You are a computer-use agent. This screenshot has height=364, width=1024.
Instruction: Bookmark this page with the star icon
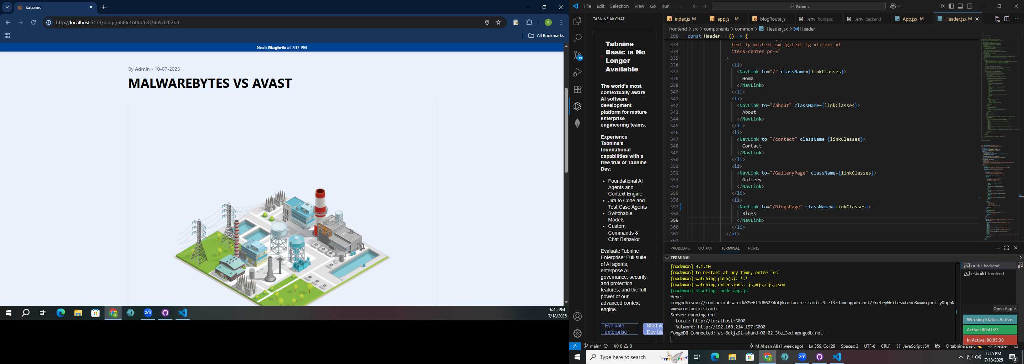(x=498, y=23)
